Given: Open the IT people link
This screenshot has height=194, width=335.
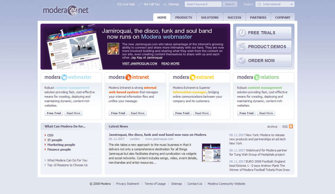Looking at the screenshot, I should 55,140.
